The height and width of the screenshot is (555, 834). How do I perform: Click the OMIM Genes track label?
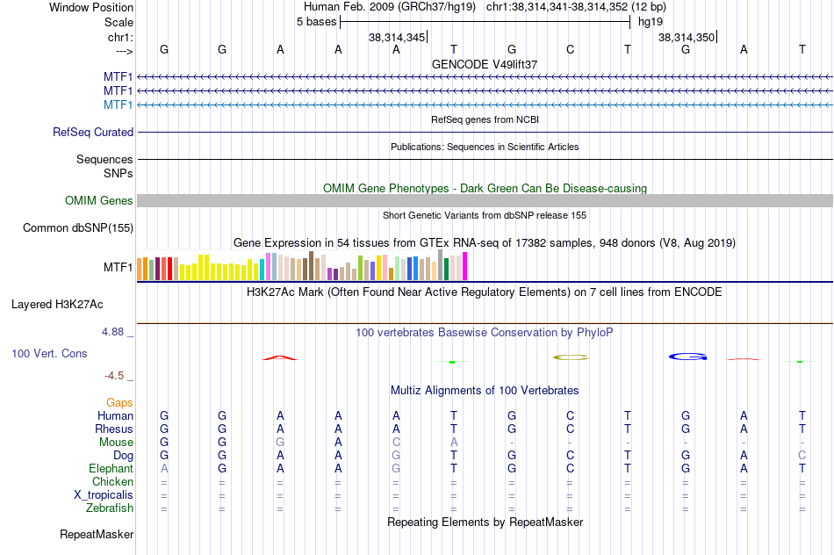(x=99, y=200)
